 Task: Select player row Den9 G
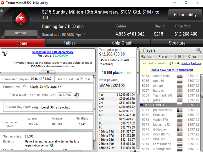[x=170, y=105]
